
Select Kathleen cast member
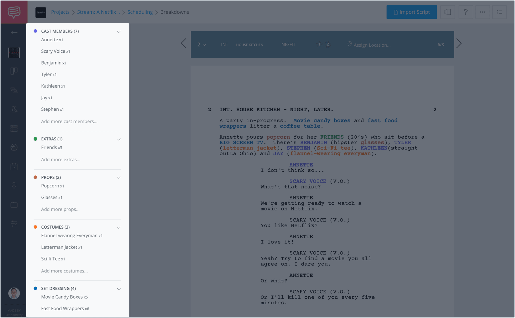click(x=53, y=86)
